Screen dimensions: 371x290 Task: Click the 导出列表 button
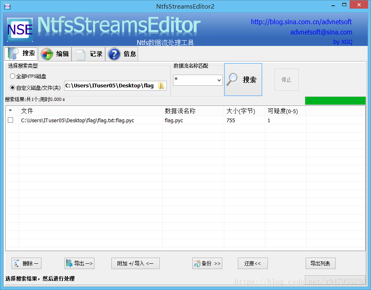pos(320,263)
